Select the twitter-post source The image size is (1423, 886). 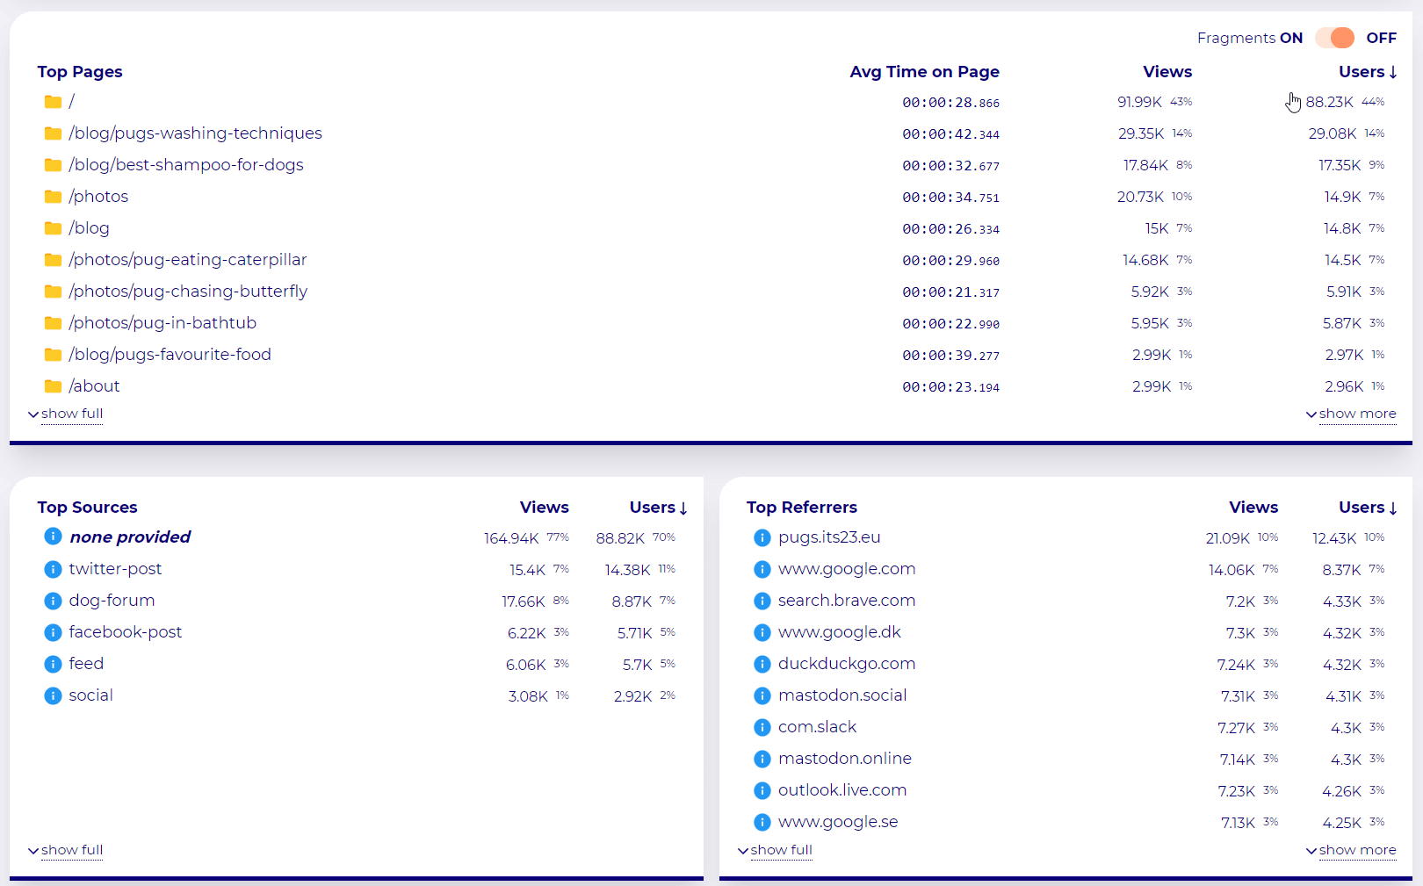115,569
